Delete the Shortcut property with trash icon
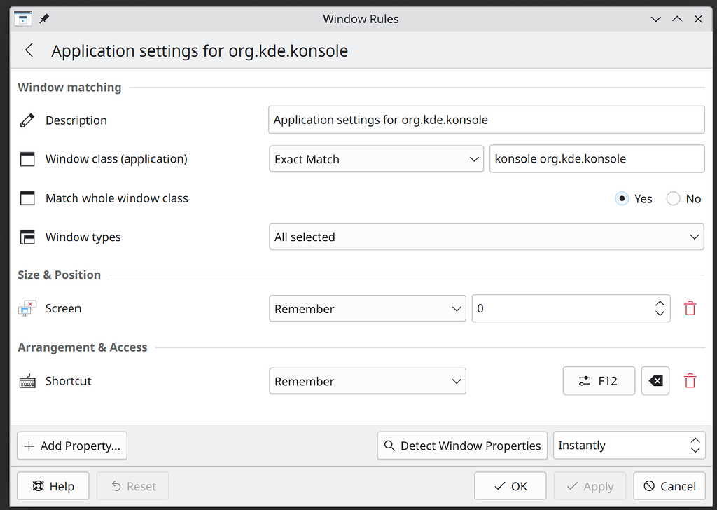The height and width of the screenshot is (510, 717). click(690, 381)
